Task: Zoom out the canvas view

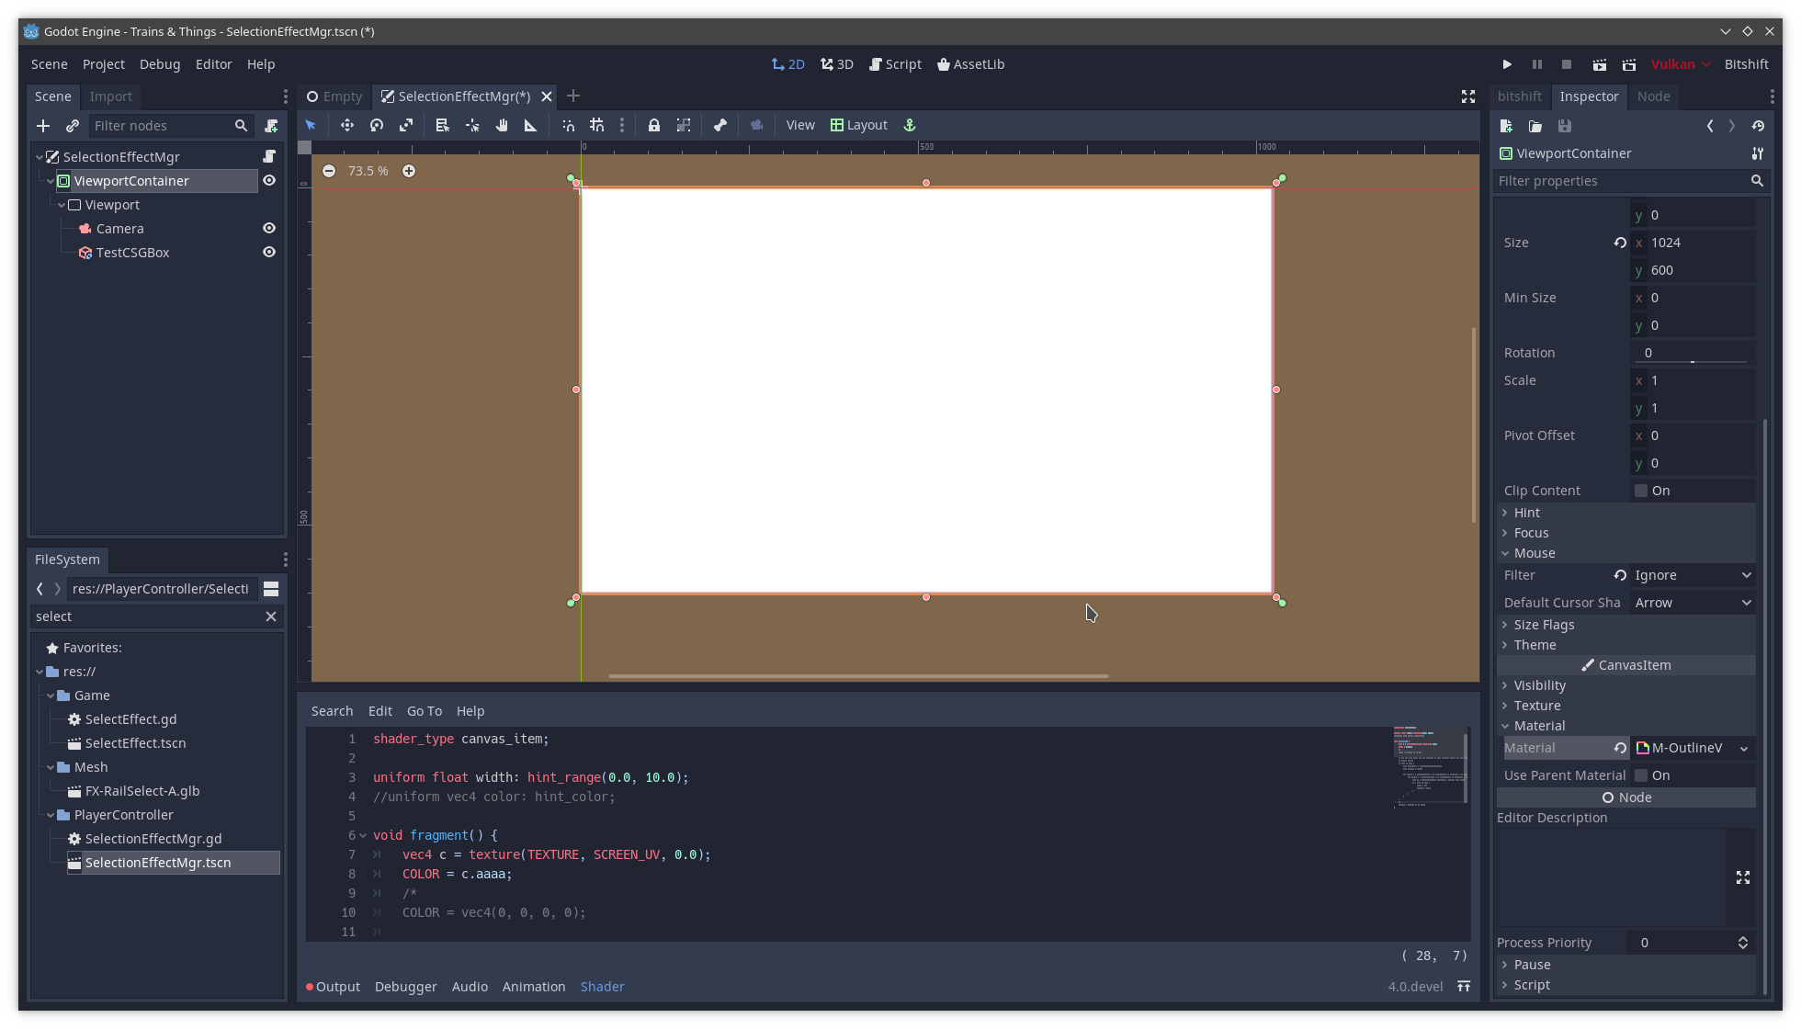Action: pos(329,171)
